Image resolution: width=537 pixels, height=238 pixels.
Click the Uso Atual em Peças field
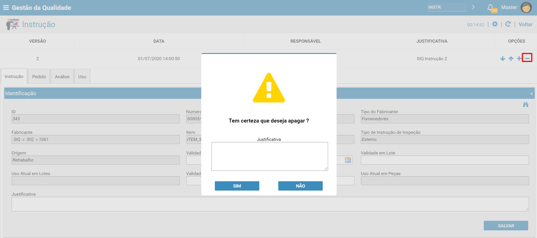445,181
